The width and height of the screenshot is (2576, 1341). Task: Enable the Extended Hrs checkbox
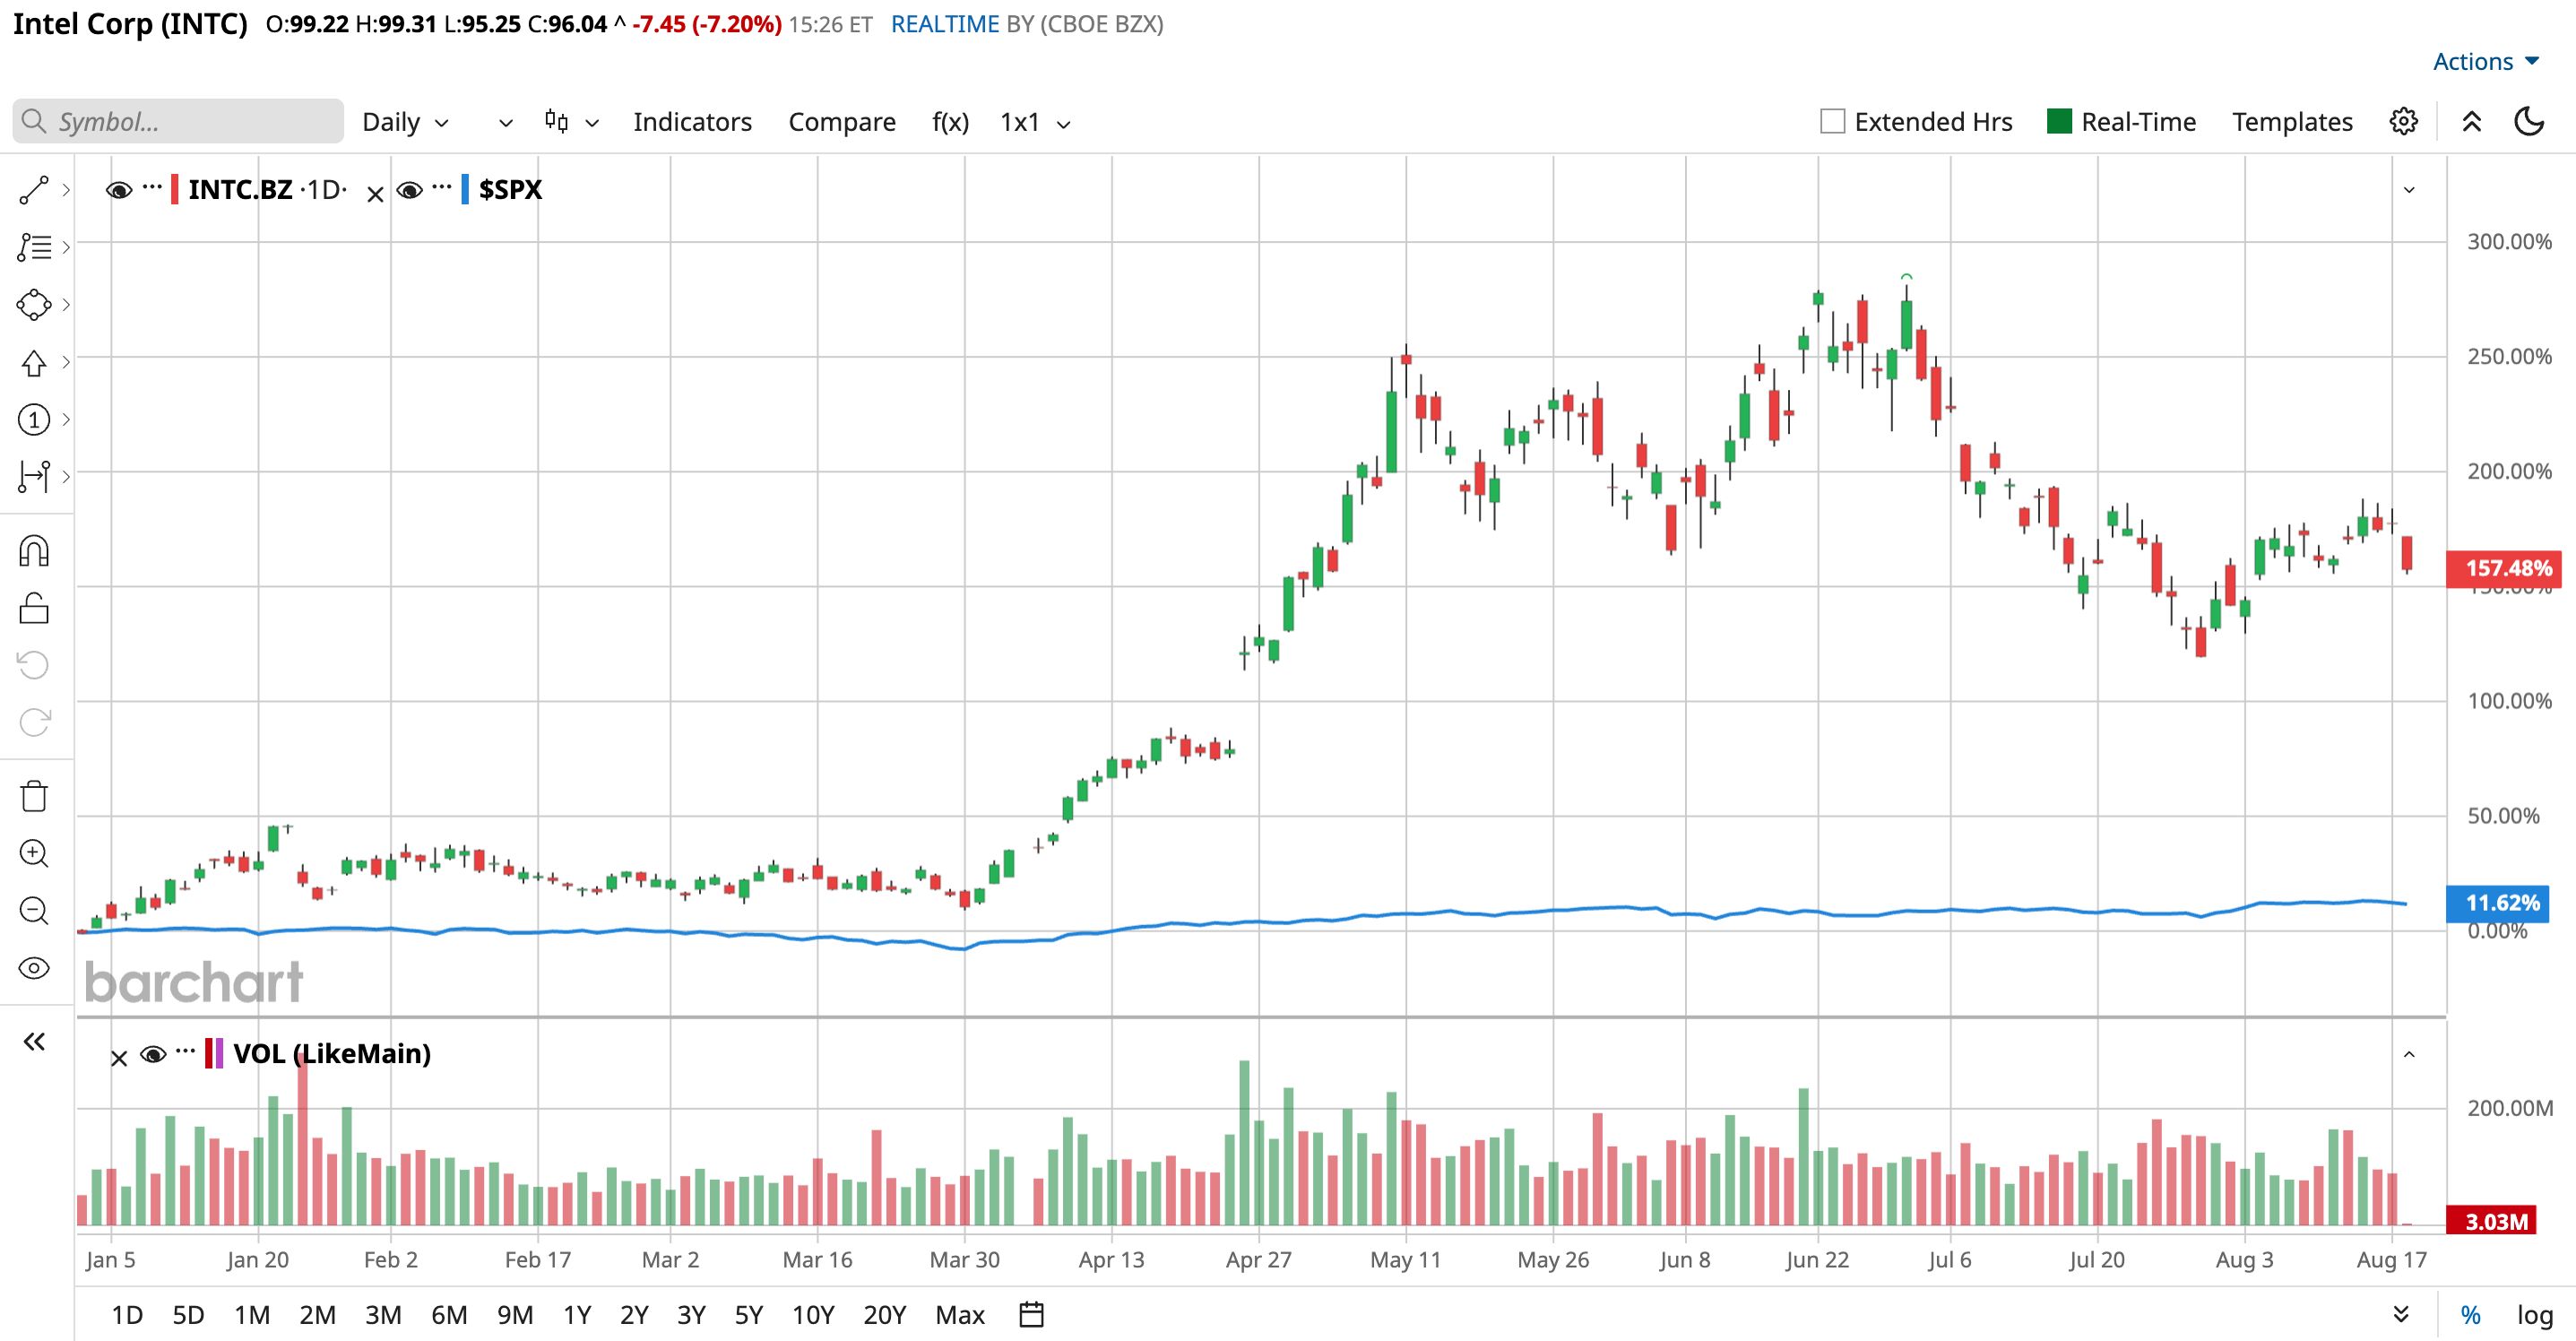point(1832,122)
